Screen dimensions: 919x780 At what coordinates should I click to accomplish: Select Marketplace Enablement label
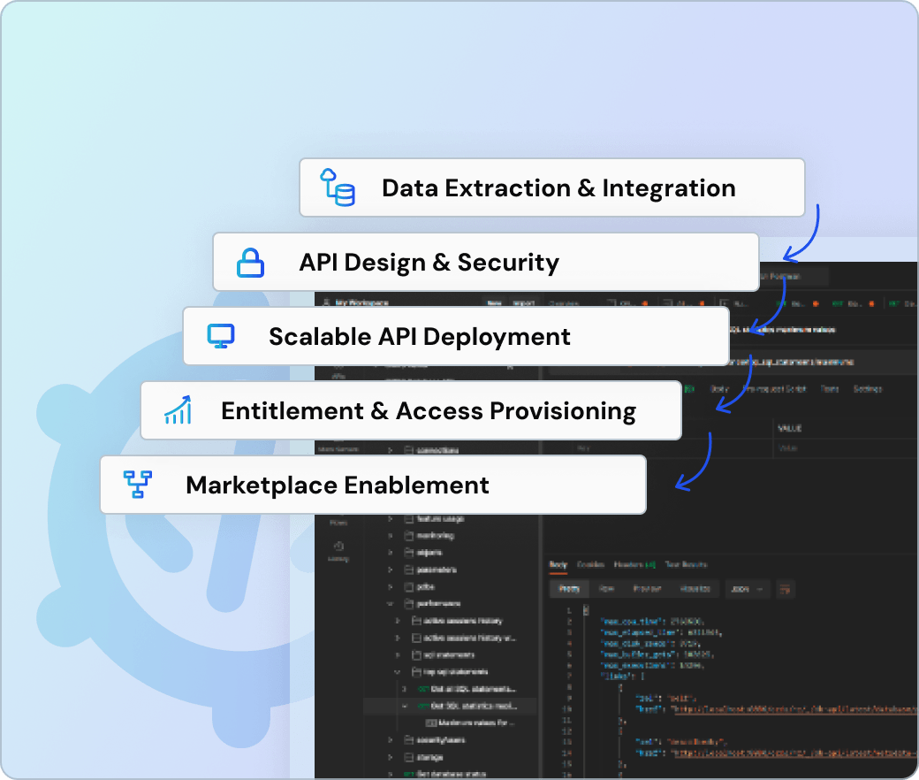337,485
